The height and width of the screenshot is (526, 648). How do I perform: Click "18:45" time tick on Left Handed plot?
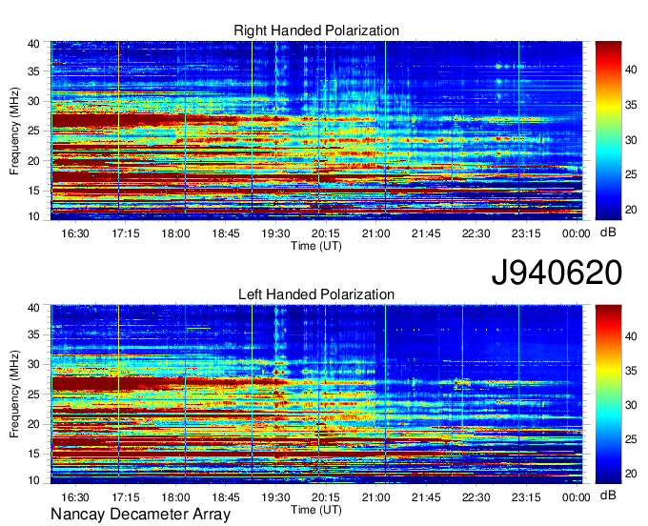226,497
